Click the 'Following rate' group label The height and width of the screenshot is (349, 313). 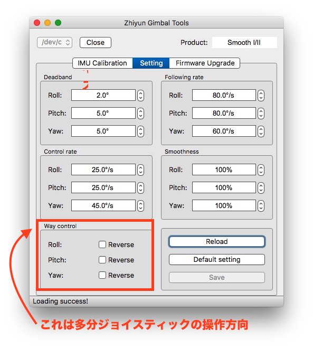[184, 77]
